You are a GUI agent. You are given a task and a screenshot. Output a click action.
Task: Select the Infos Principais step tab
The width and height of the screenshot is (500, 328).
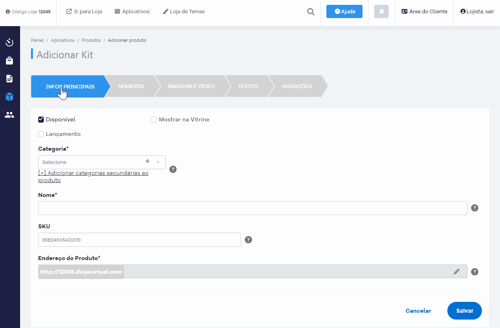pos(70,86)
